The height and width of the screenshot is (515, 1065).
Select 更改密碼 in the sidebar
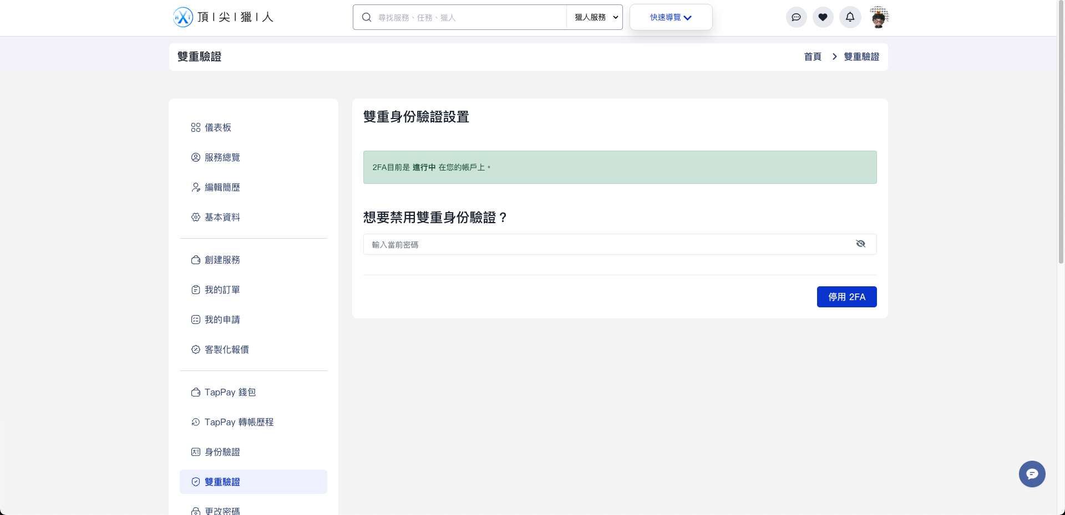point(222,511)
